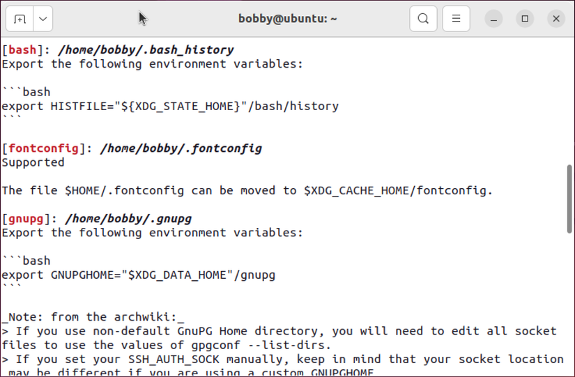The image size is (575, 377).
Task: Click the bobby@ubuntu window title
Action: 287,19
